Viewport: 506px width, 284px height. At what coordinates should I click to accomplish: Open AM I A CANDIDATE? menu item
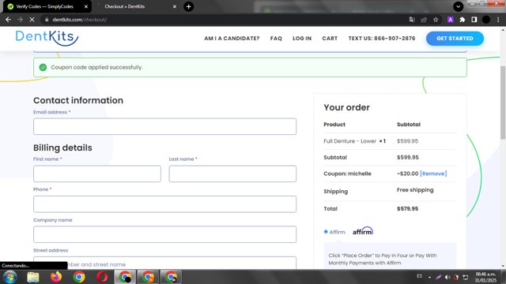(232, 39)
